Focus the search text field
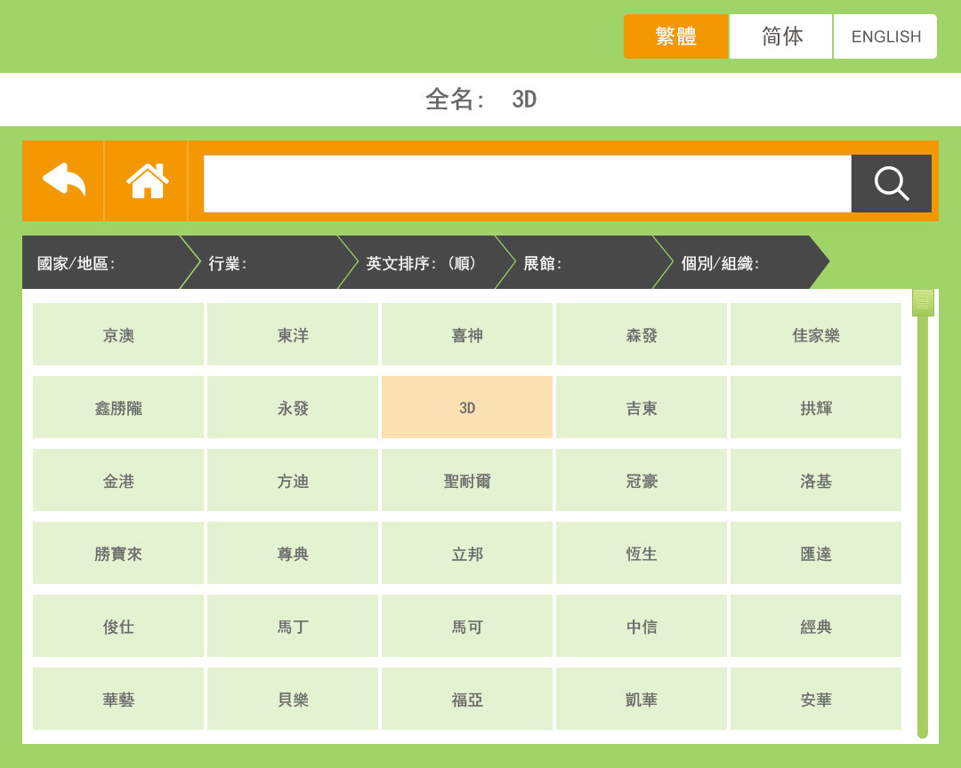Screen dimensions: 961x768 pos(527,184)
